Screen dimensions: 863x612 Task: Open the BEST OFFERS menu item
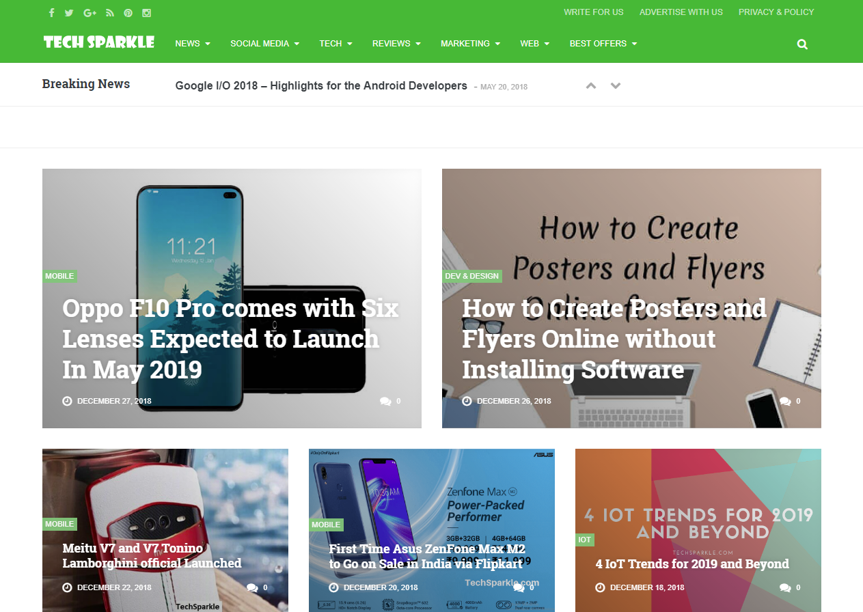point(603,43)
